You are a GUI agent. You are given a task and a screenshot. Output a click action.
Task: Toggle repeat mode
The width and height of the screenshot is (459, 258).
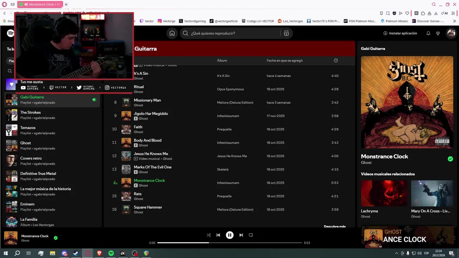coord(251,235)
